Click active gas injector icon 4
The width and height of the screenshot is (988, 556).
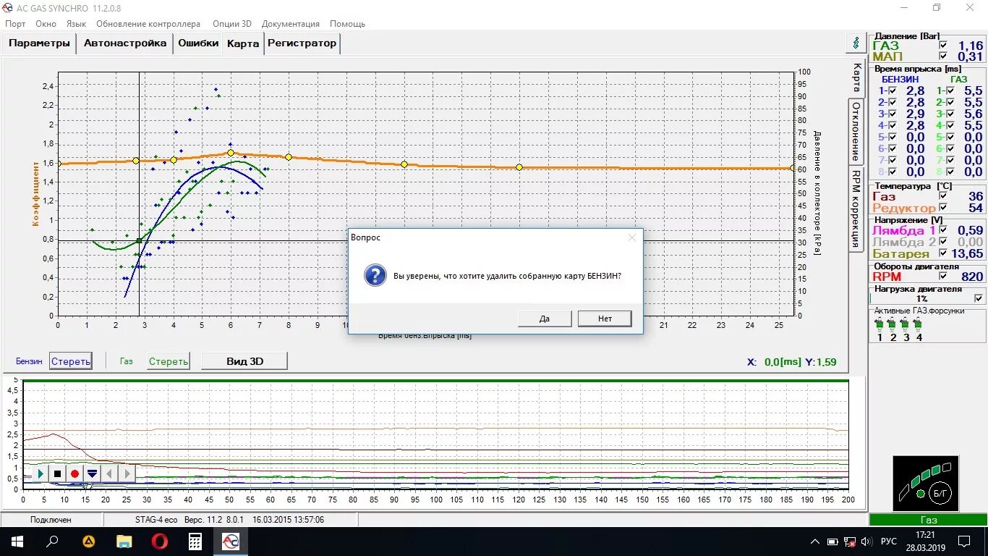tap(919, 324)
